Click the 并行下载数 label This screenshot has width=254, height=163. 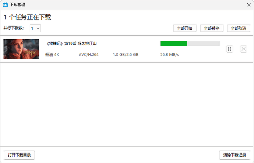click(14, 28)
